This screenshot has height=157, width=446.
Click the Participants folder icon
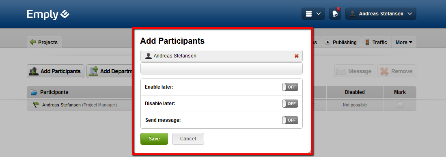tap(34, 92)
